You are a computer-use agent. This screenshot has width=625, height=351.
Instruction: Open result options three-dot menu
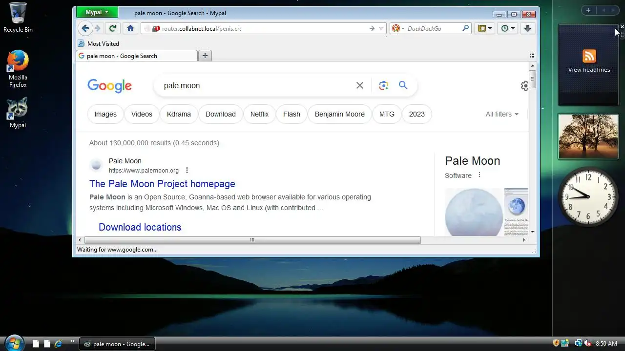click(187, 171)
